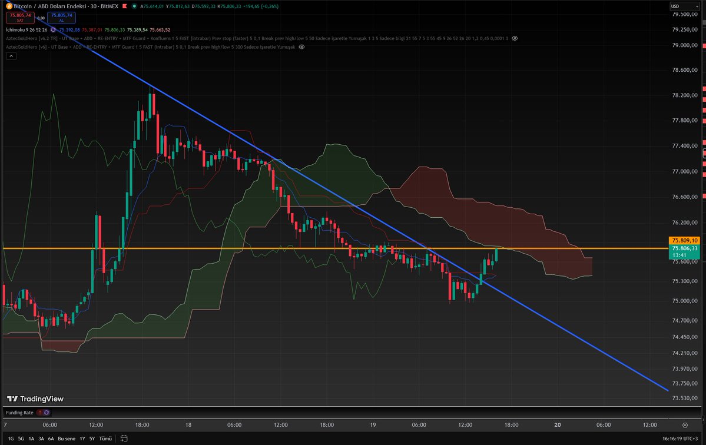
Task: Set range to 5G
Action: coord(21,439)
